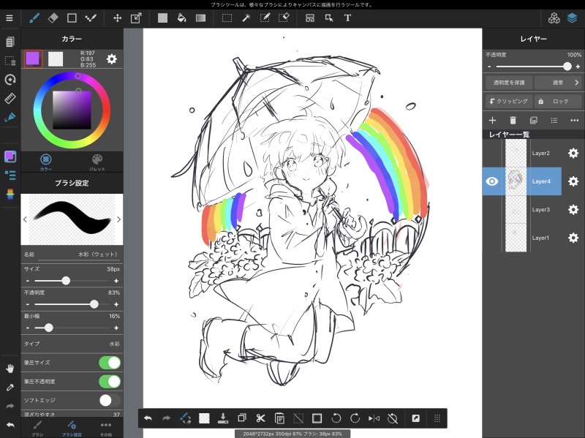
Task: Select the selection pen tool
Action: pos(265,18)
